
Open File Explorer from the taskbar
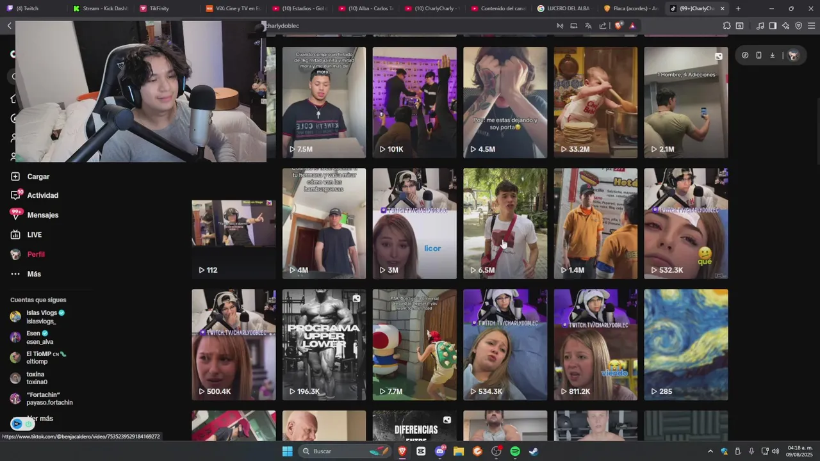[459, 451]
